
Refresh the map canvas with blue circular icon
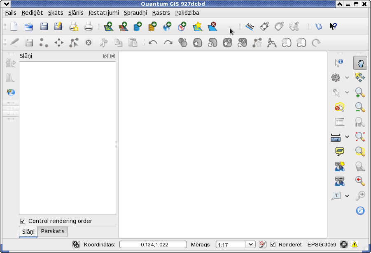(360, 211)
